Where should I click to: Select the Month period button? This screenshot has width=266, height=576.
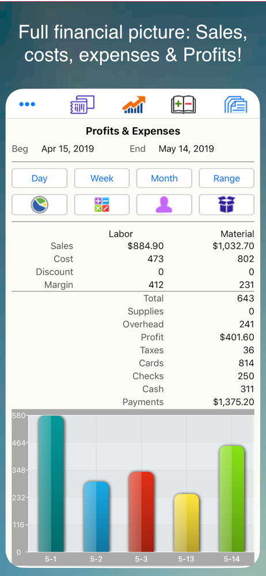pyautogui.click(x=164, y=178)
